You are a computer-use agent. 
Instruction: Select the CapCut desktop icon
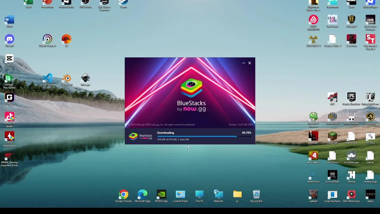9,60
